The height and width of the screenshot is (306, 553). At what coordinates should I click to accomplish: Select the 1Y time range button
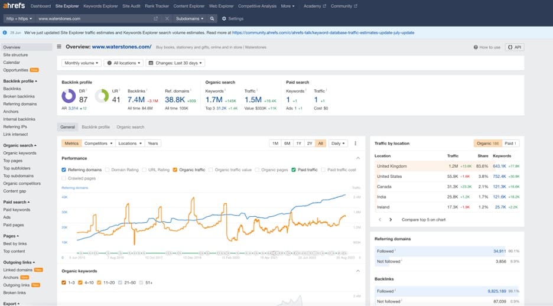pyautogui.click(x=298, y=143)
